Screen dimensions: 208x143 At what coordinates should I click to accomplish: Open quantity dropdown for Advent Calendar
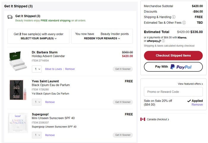(x=37, y=69)
